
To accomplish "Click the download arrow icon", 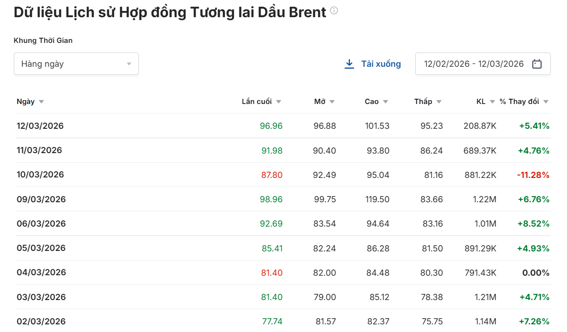I will coord(349,64).
